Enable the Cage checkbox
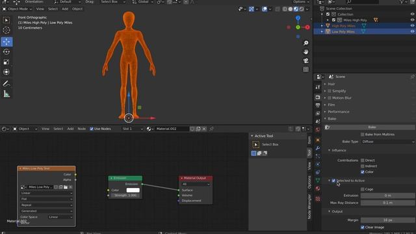This screenshot has height=234, width=416. point(363,189)
